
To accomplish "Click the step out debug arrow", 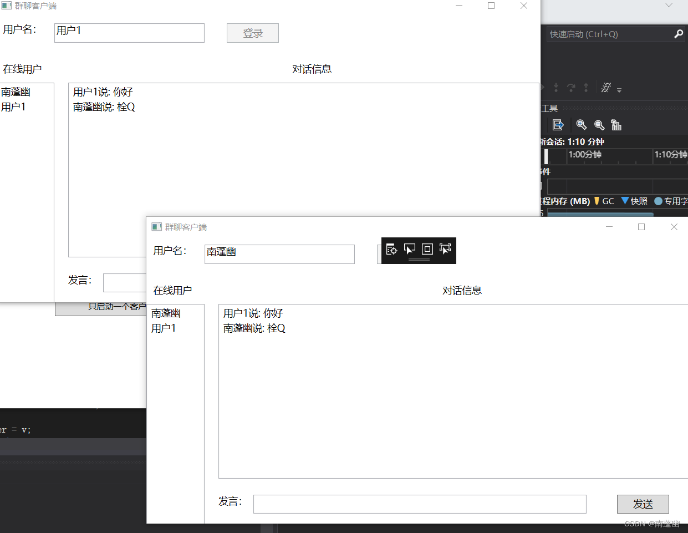I will click(586, 88).
